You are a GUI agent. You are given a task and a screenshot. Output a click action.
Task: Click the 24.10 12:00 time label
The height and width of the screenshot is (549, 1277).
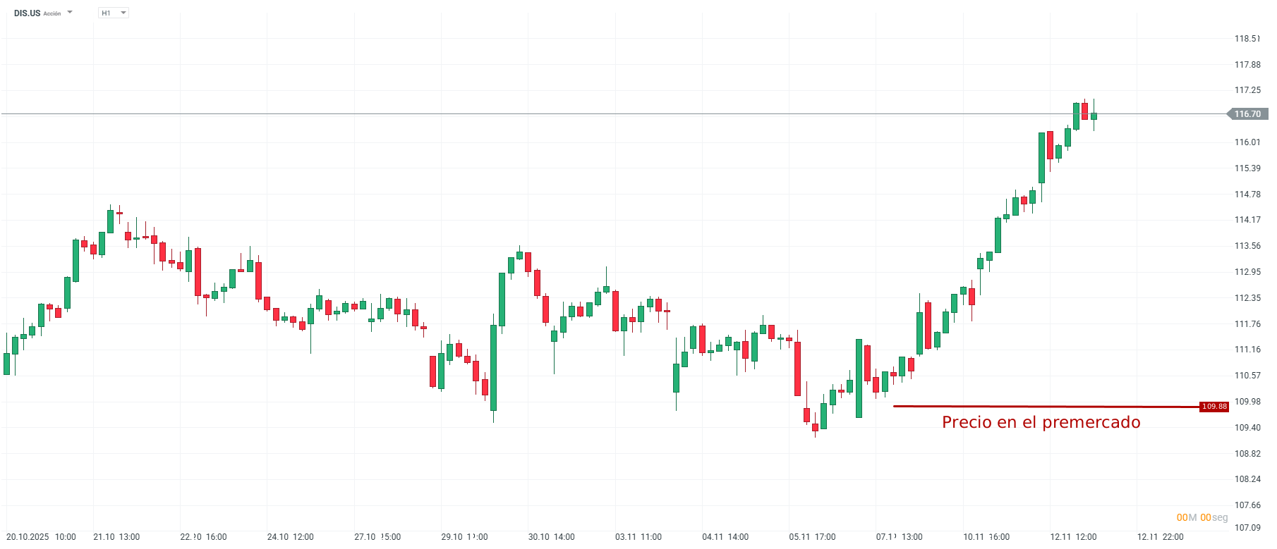point(290,537)
